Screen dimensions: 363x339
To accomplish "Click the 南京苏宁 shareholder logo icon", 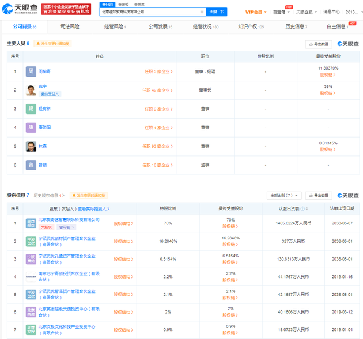I will 31,276.
